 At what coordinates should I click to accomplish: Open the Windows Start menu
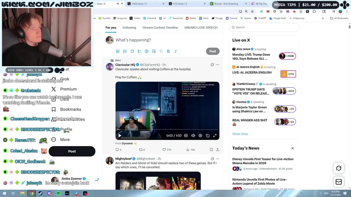tap(4, 193)
